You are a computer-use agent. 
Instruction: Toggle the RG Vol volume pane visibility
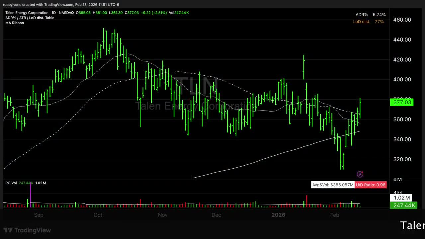tap(12, 183)
